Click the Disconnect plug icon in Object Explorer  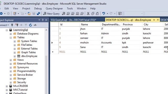[x=17, y=25]
